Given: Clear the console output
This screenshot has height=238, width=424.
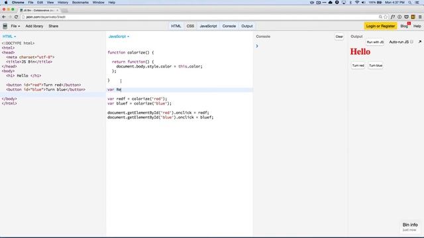Looking at the screenshot, I should click(x=339, y=37).
